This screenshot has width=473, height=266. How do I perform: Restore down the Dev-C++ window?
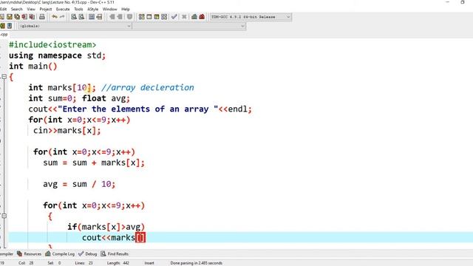coord(463,2)
